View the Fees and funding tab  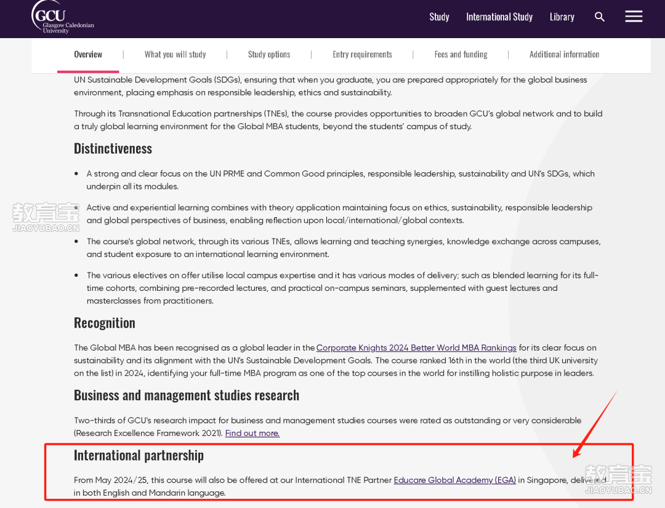point(461,54)
